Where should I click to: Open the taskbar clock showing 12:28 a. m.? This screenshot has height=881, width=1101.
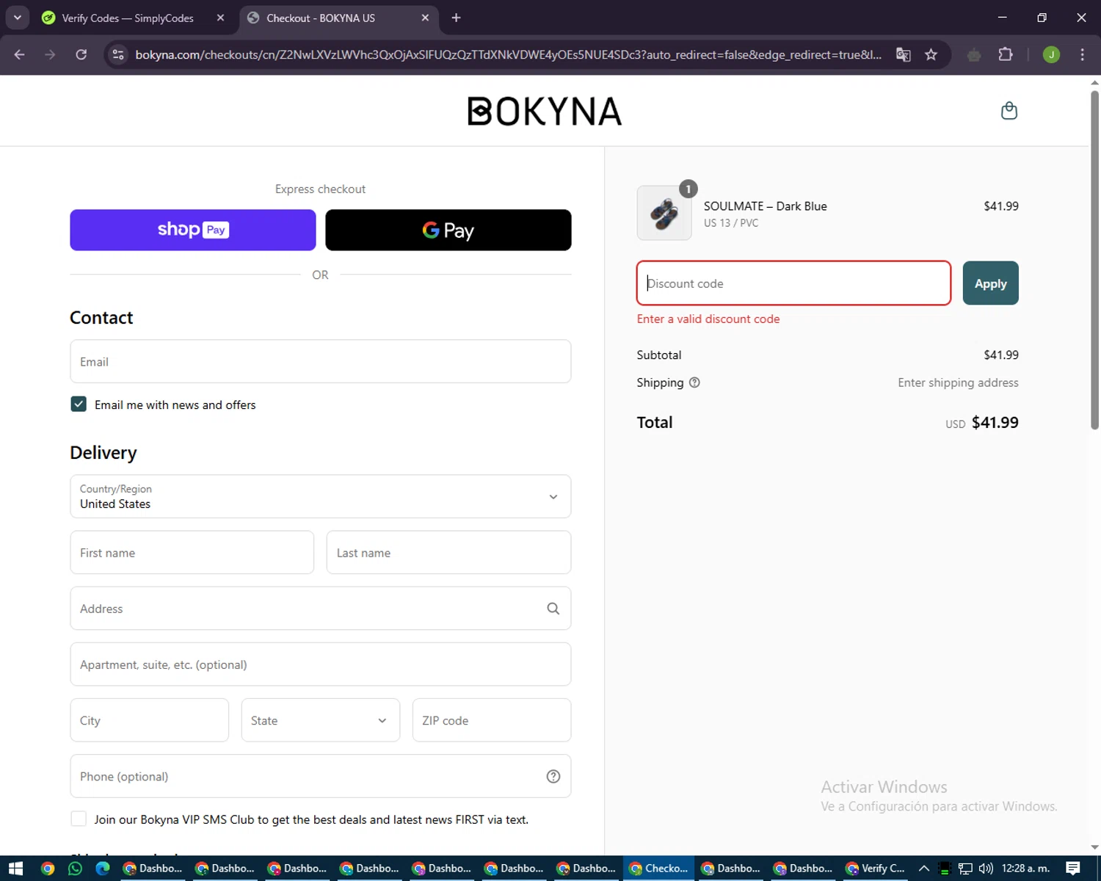click(x=1025, y=869)
